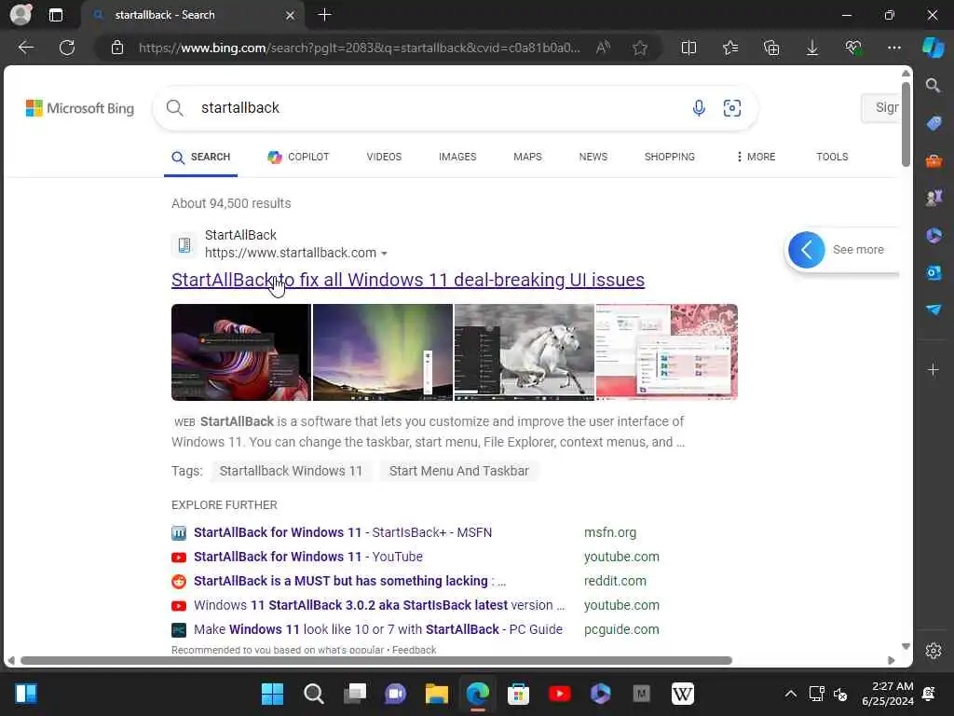This screenshot has height=716, width=954.
Task: Open StartAllBack result title link
Action: click(408, 280)
